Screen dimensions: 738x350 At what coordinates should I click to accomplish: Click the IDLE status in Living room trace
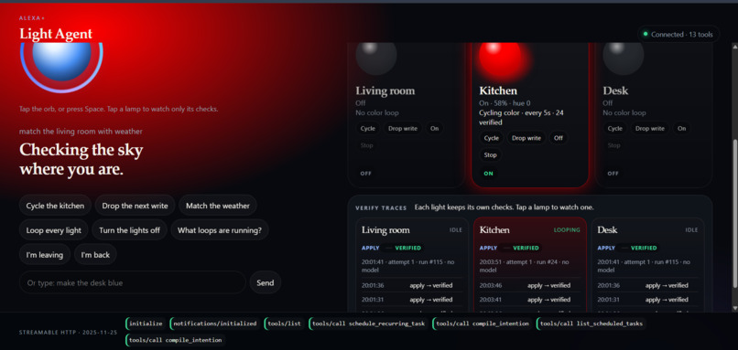point(456,230)
